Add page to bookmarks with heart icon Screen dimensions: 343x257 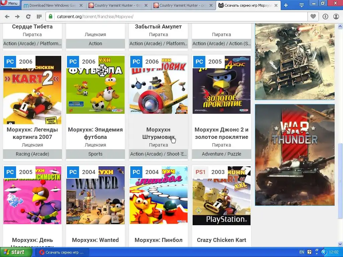tap(313, 16)
